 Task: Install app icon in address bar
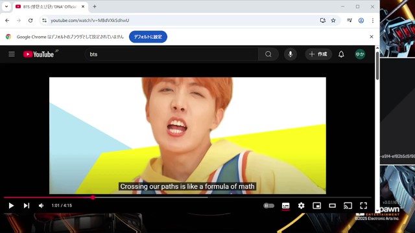(x=323, y=20)
